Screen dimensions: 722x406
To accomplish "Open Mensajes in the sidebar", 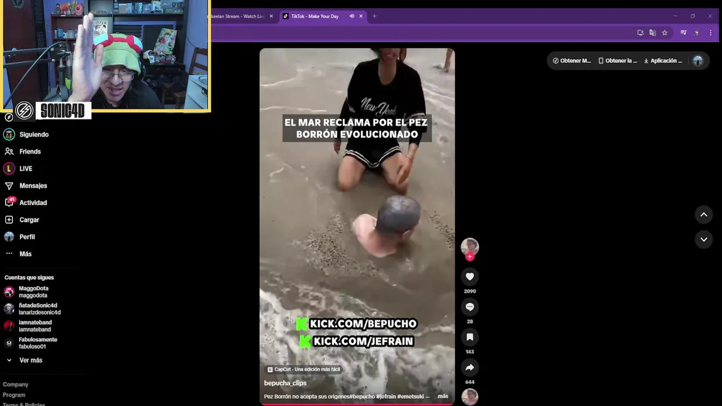I will pos(33,186).
